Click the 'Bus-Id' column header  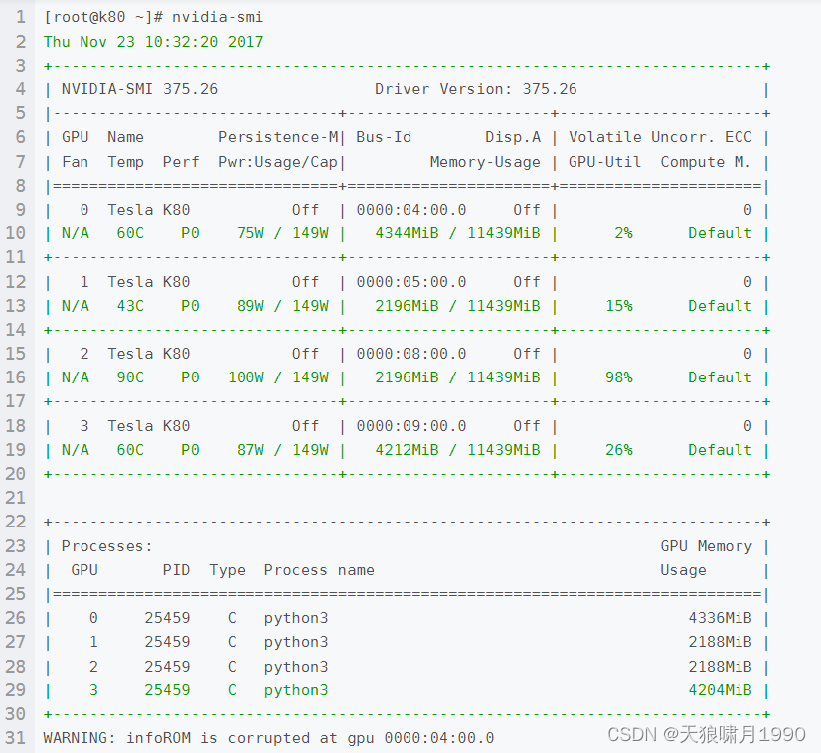coord(384,137)
